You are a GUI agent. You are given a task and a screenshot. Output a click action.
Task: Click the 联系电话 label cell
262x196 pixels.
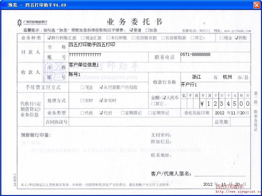[x=164, y=57]
